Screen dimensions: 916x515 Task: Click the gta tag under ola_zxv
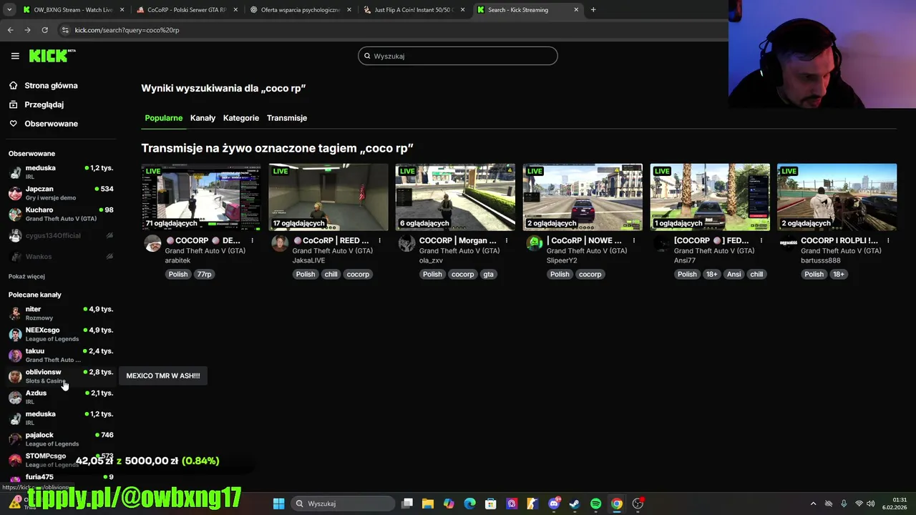tap(488, 274)
